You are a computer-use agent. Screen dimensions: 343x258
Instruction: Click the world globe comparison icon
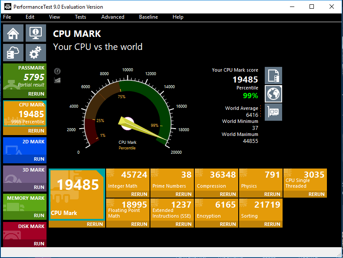(273, 94)
